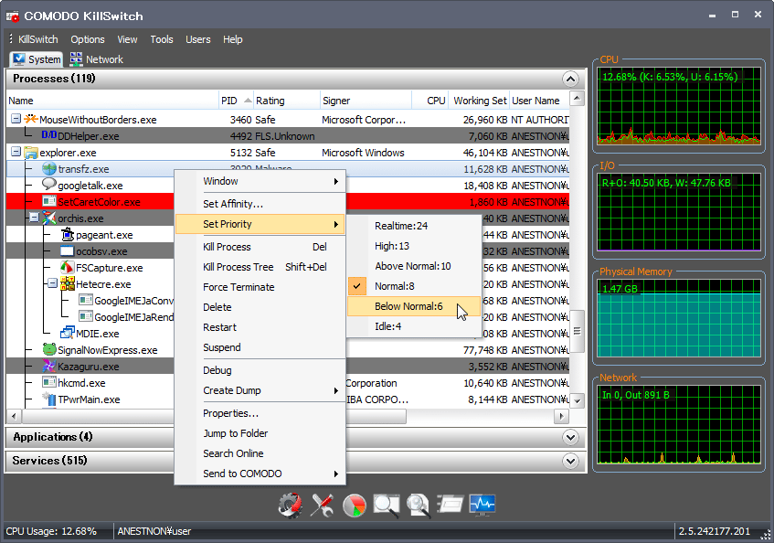
Task: Set priority to Above Normal:10
Action: 414,266
